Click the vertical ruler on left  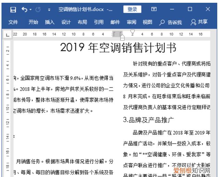[8, 109]
